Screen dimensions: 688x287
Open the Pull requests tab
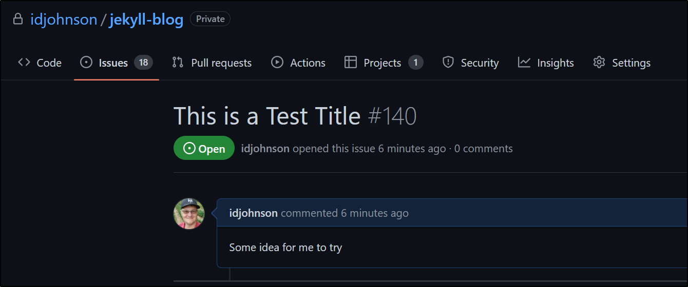click(212, 63)
